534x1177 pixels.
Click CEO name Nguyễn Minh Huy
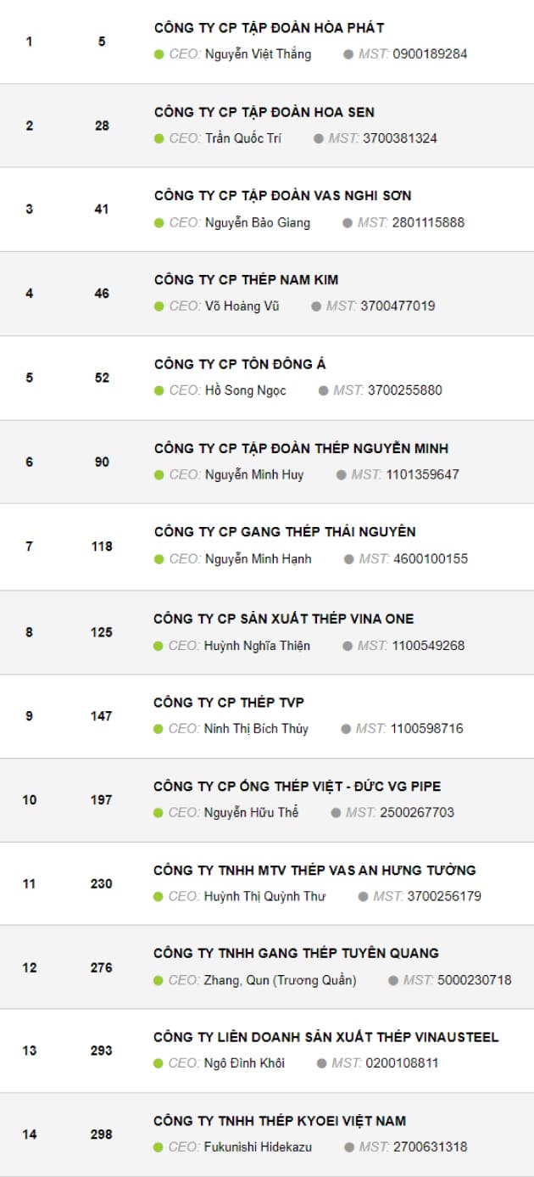(254, 474)
